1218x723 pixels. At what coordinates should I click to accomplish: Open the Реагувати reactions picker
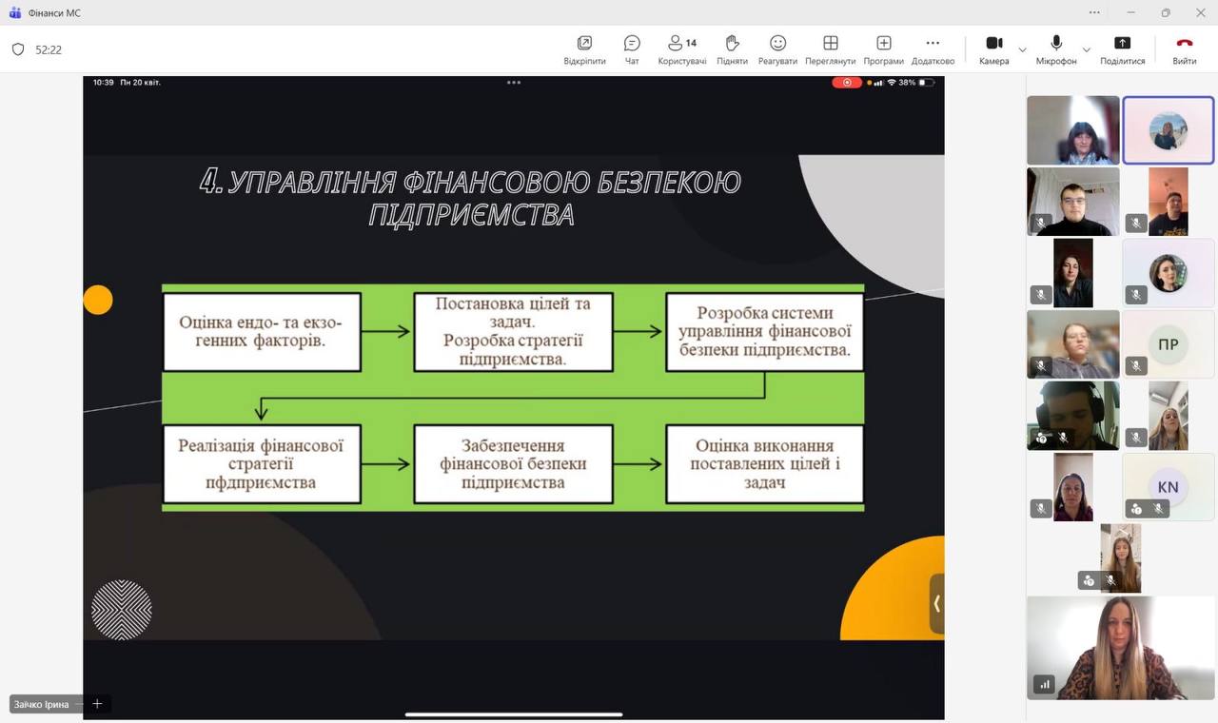tap(777, 49)
